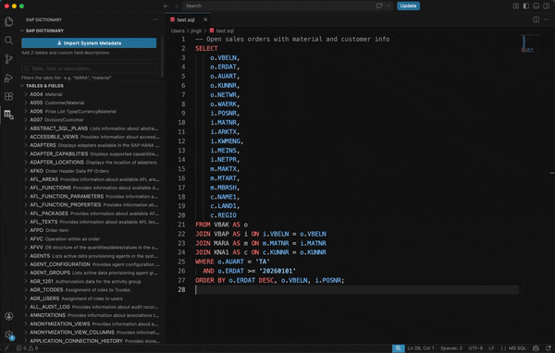
Task: Go forward with the right arrow
Action: tap(176, 6)
